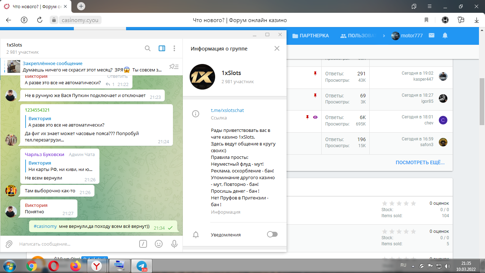This screenshot has height=273, width=485.
Task: Open user igor85's profile link
Action: click(427, 101)
